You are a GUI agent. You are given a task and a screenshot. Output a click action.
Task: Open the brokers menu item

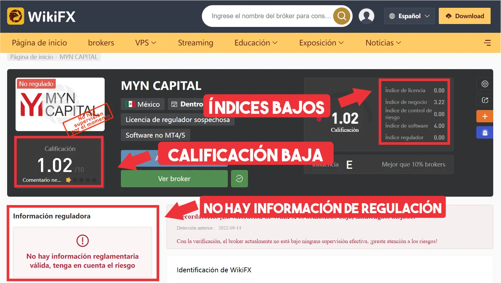coord(101,43)
